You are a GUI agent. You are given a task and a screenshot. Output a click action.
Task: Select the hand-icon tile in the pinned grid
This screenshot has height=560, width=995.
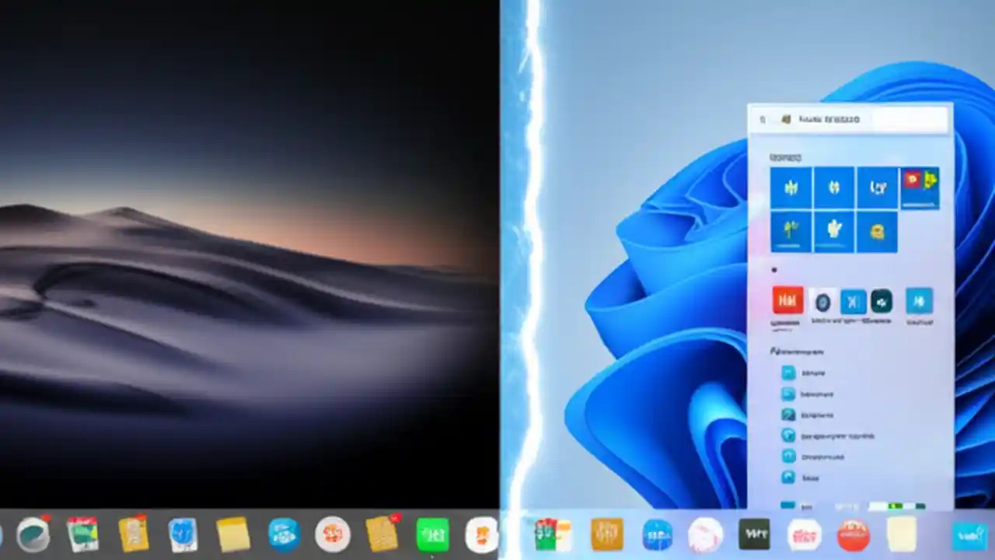tap(832, 230)
